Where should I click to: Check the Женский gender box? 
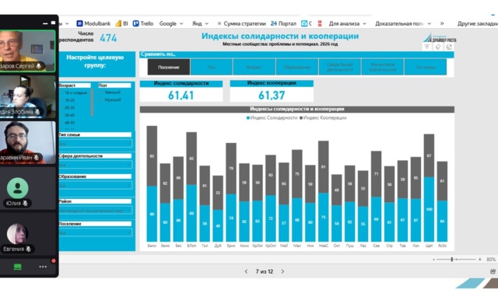[100, 92]
